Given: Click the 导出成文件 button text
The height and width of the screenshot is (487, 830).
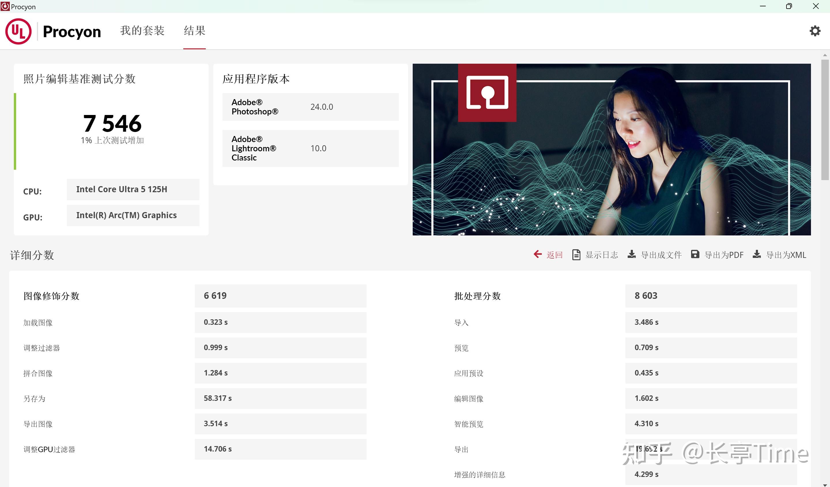Looking at the screenshot, I should point(661,255).
